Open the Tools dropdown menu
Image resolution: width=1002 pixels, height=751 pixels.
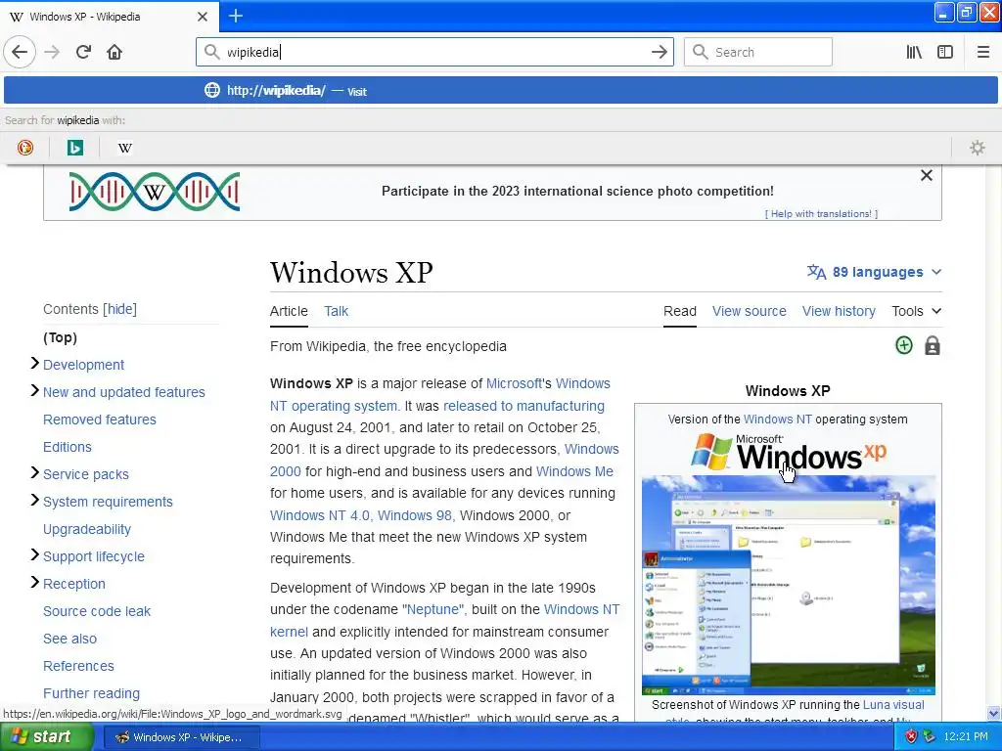tap(916, 311)
